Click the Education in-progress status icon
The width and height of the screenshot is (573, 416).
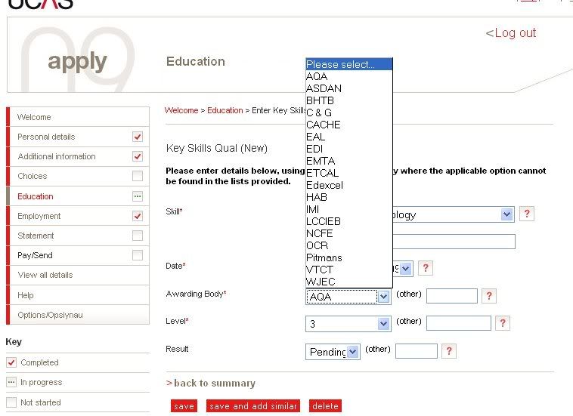pyautogui.click(x=137, y=196)
